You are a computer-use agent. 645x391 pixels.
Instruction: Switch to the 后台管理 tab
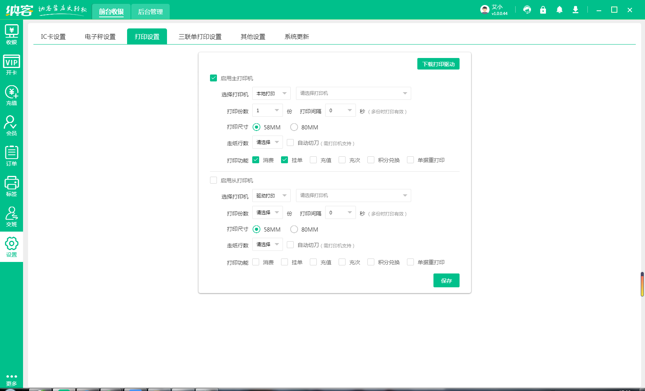click(150, 12)
